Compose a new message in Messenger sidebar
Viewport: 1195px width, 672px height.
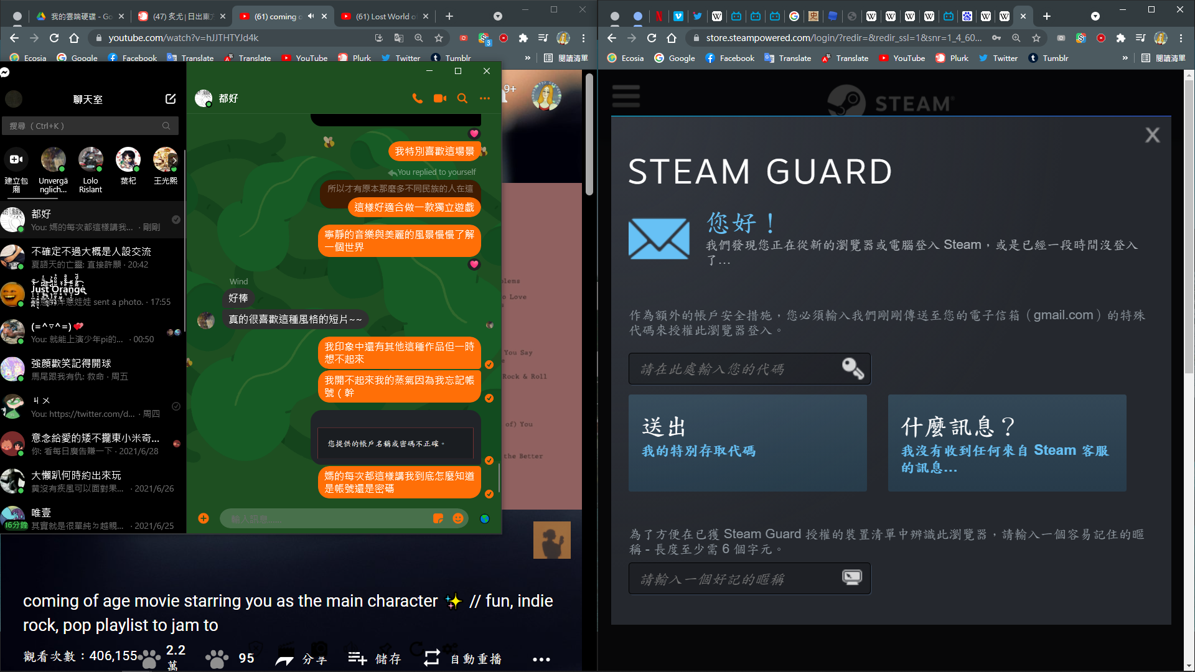point(171,99)
